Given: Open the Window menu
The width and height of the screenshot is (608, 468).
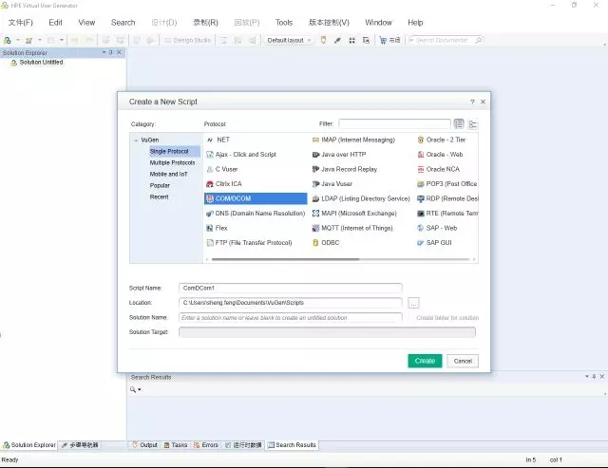Looking at the screenshot, I should tap(378, 23).
